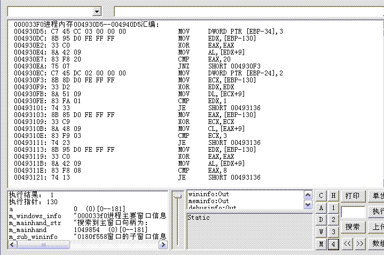Click the Static text area

(x=249, y=231)
